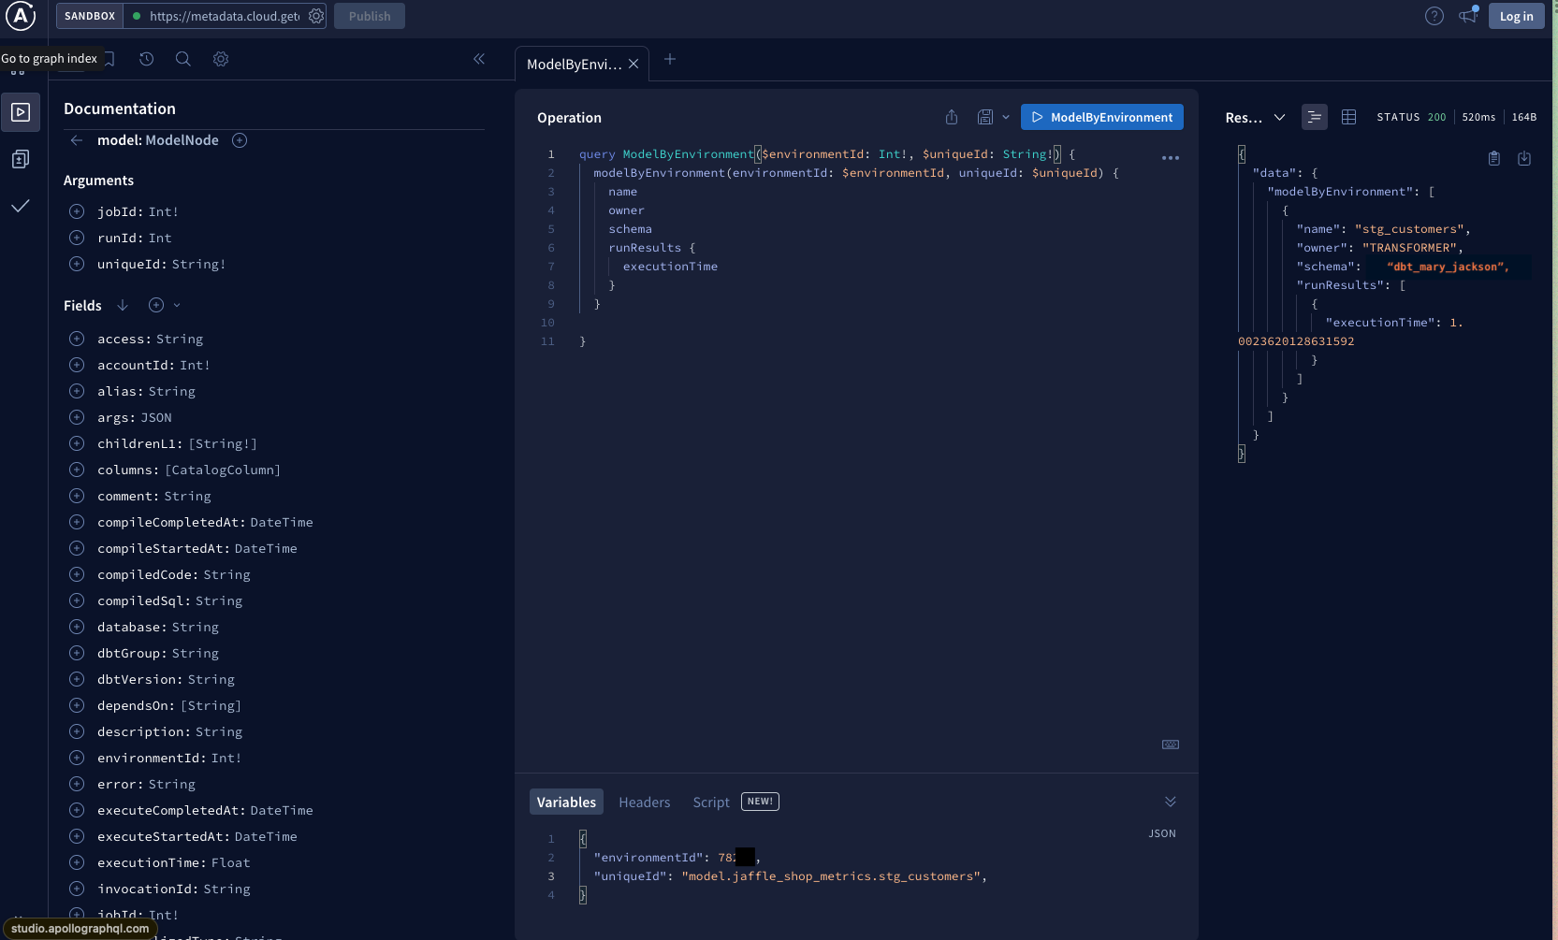Screen dimensions: 1558x940
Task: Switch response to table view icon
Action: 1348,117
